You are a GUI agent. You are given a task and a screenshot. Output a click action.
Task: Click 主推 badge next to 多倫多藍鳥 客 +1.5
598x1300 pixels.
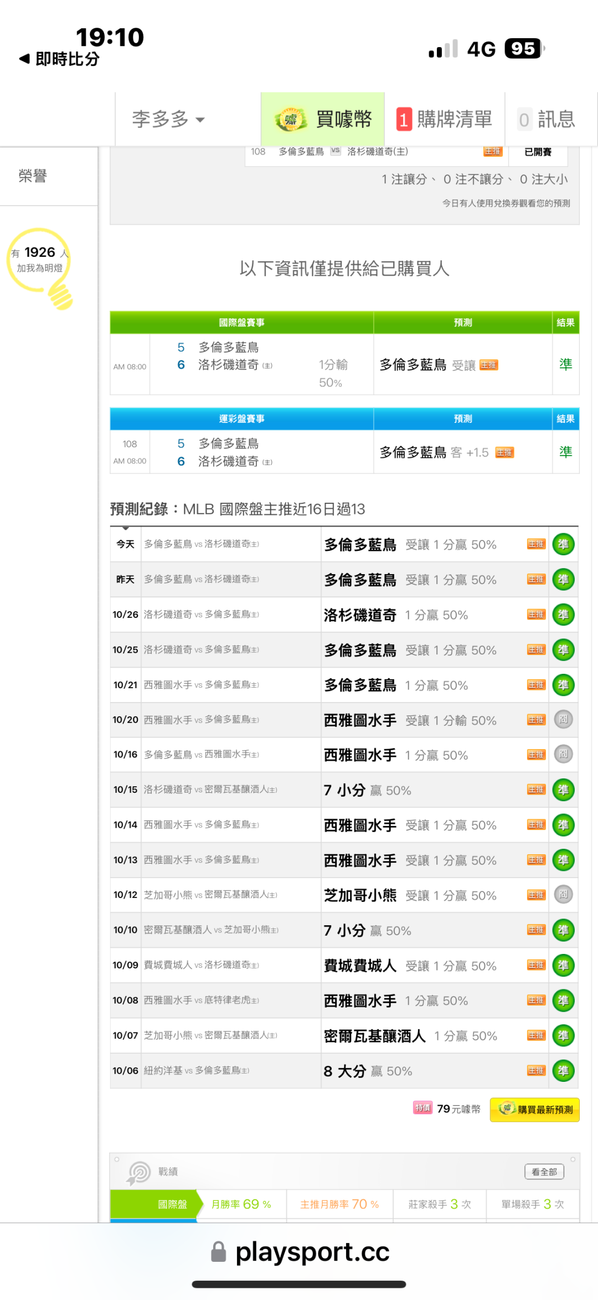click(504, 453)
